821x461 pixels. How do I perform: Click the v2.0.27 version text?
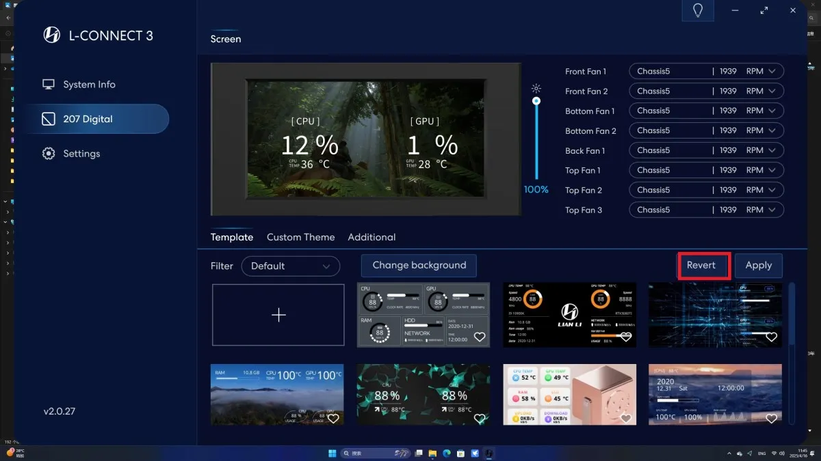tap(60, 412)
